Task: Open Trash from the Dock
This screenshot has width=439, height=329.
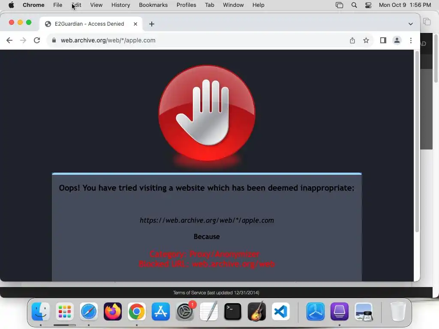Action: pos(398,311)
